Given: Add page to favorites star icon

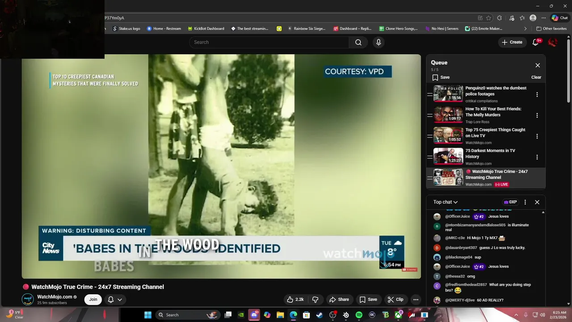Looking at the screenshot, I should pos(488,18).
